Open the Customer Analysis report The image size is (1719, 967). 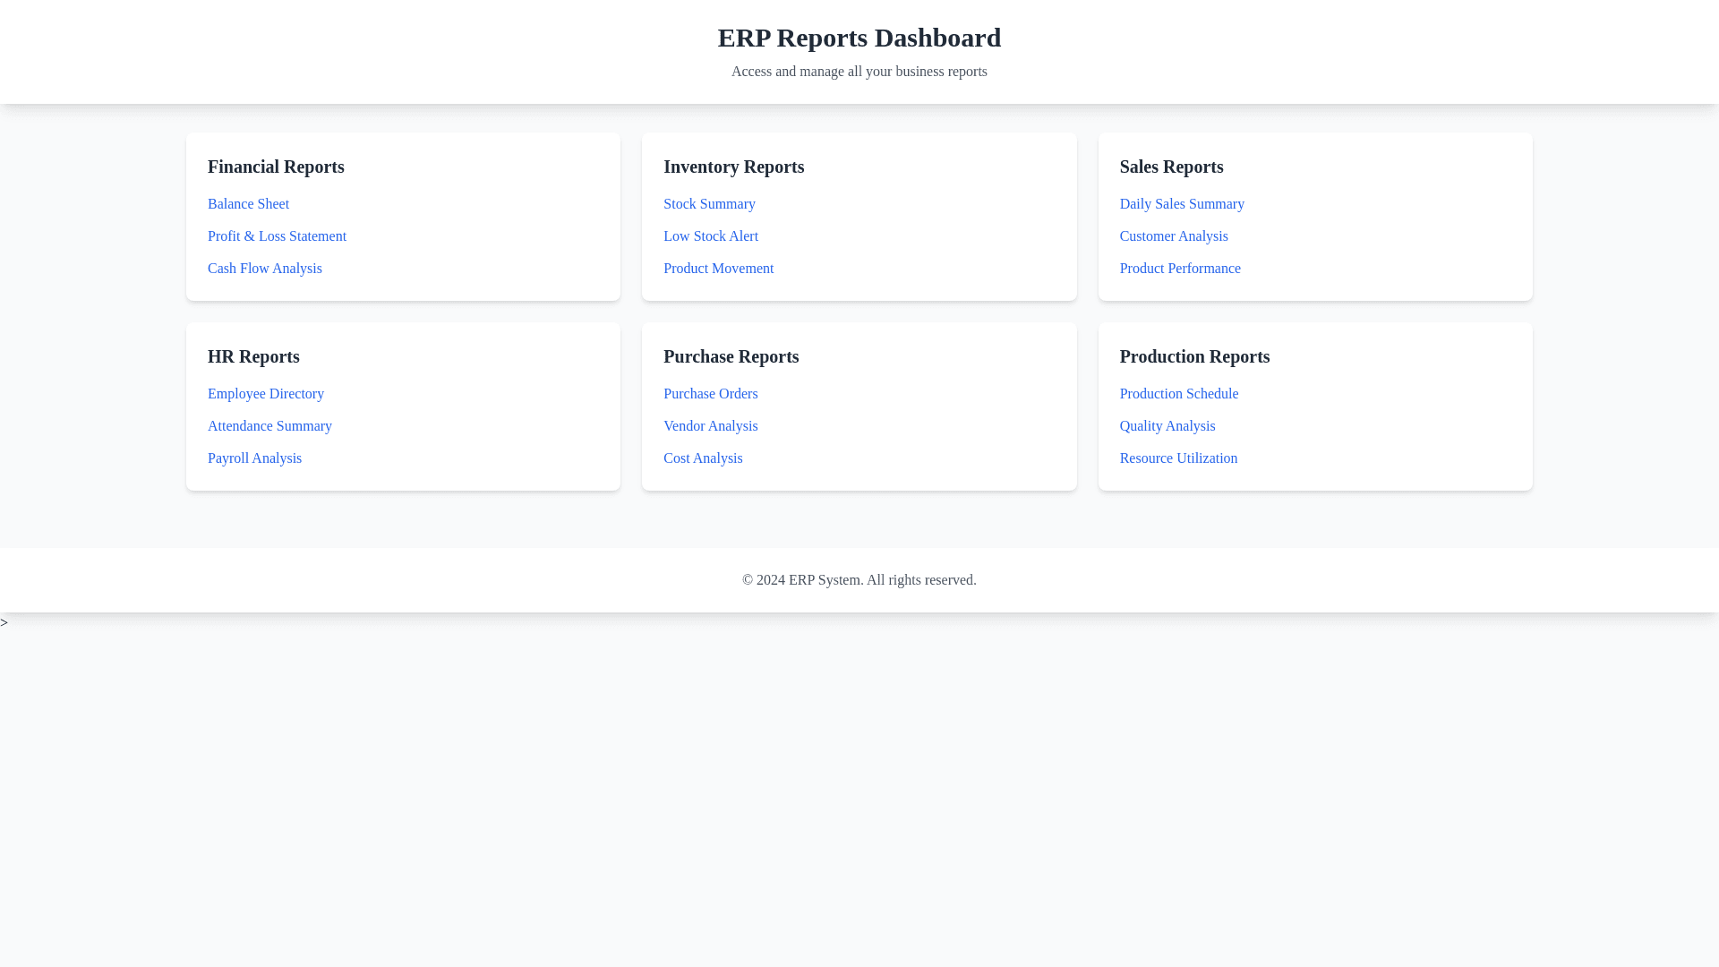click(x=1173, y=236)
